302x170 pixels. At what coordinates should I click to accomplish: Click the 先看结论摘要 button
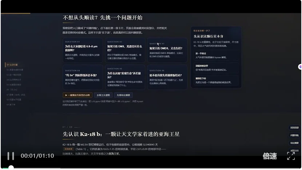point(123,95)
